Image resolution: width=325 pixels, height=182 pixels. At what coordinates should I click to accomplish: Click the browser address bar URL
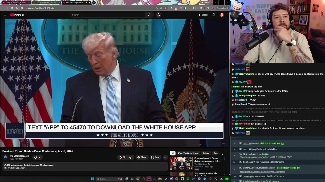[x=39, y=8]
